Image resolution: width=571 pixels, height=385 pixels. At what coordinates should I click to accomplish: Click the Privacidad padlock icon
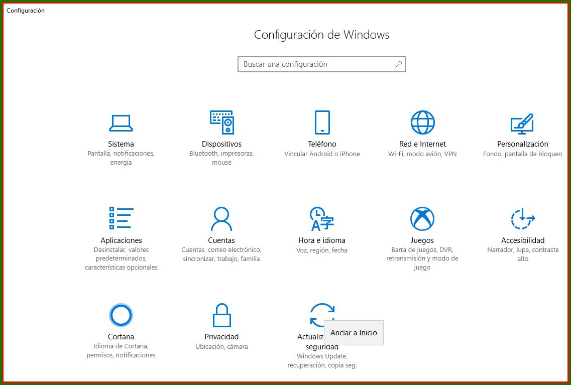(221, 315)
